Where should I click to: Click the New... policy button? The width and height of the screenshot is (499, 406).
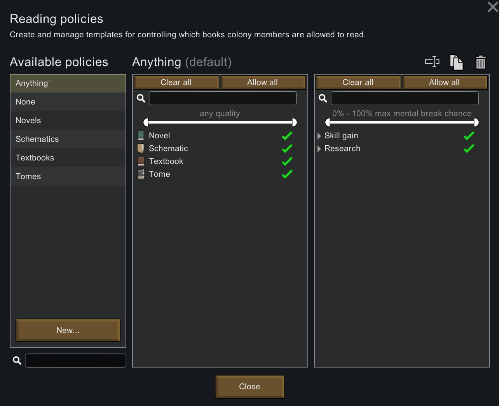(68, 330)
